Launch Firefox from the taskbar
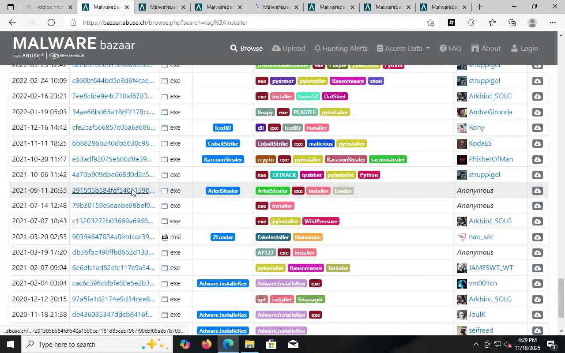 tap(206, 344)
